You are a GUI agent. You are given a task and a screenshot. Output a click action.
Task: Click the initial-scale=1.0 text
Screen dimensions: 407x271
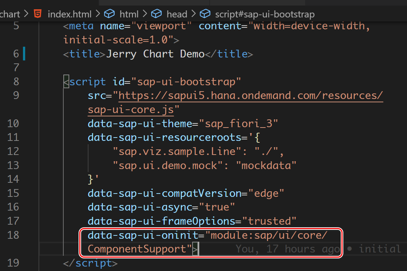115,40
